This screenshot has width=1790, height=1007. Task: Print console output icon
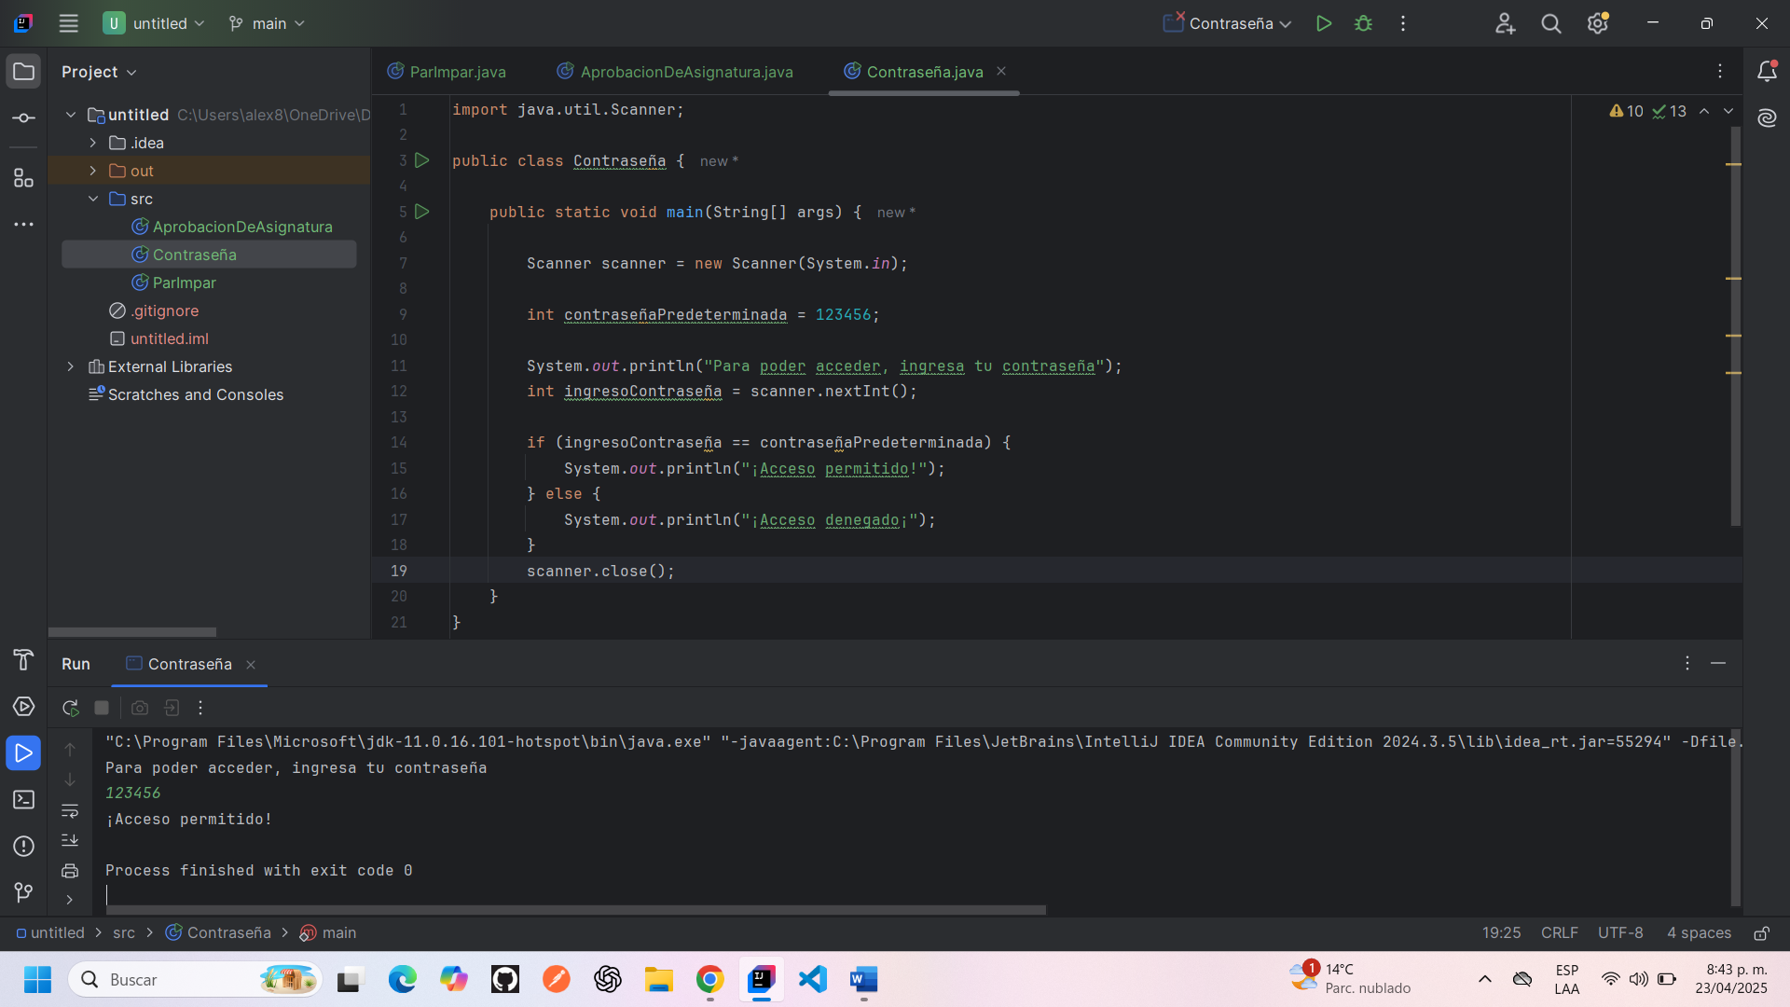pyautogui.click(x=70, y=871)
